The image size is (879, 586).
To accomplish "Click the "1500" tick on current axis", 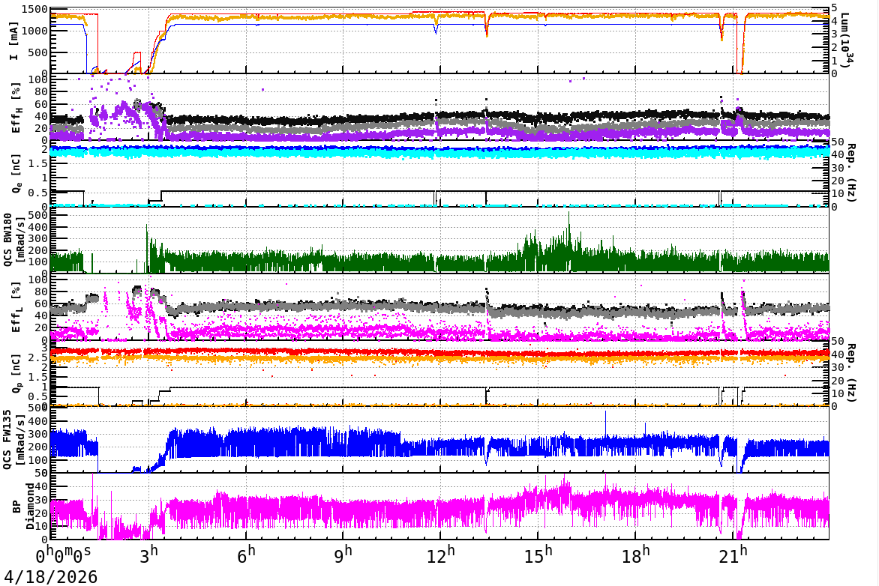I will pyautogui.click(x=36, y=10).
